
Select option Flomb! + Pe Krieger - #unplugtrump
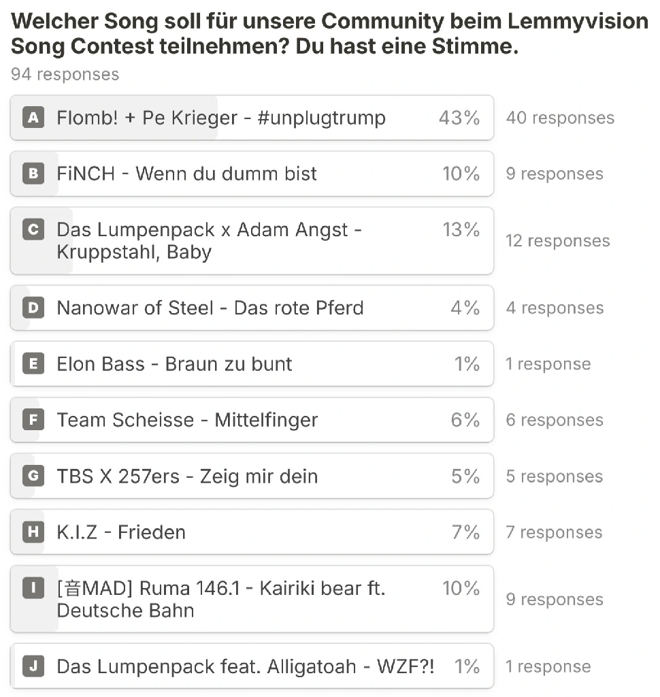tap(252, 118)
